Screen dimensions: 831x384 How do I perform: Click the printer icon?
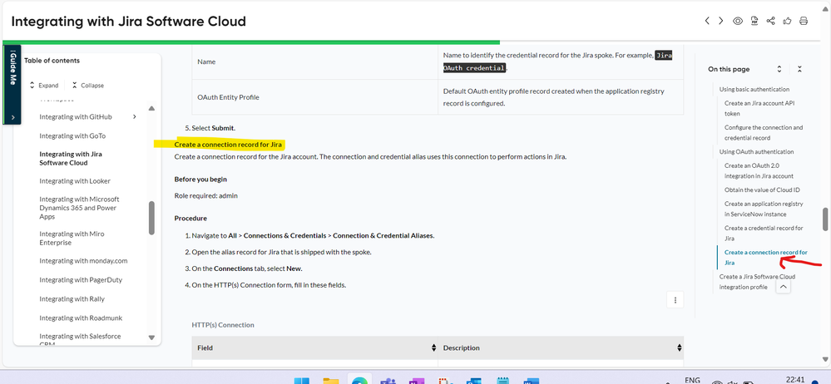(x=804, y=21)
